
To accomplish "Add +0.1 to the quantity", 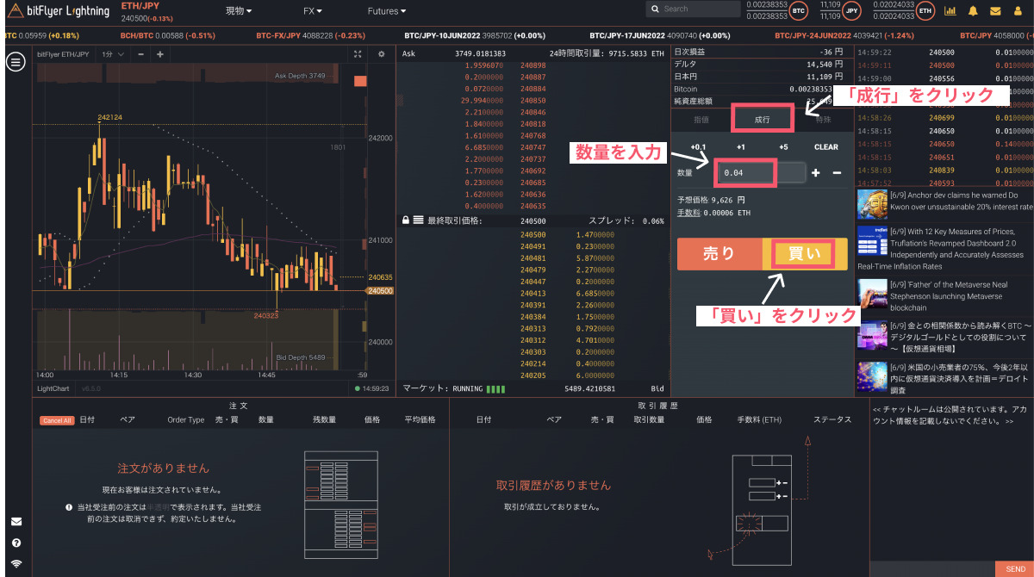I will point(699,147).
